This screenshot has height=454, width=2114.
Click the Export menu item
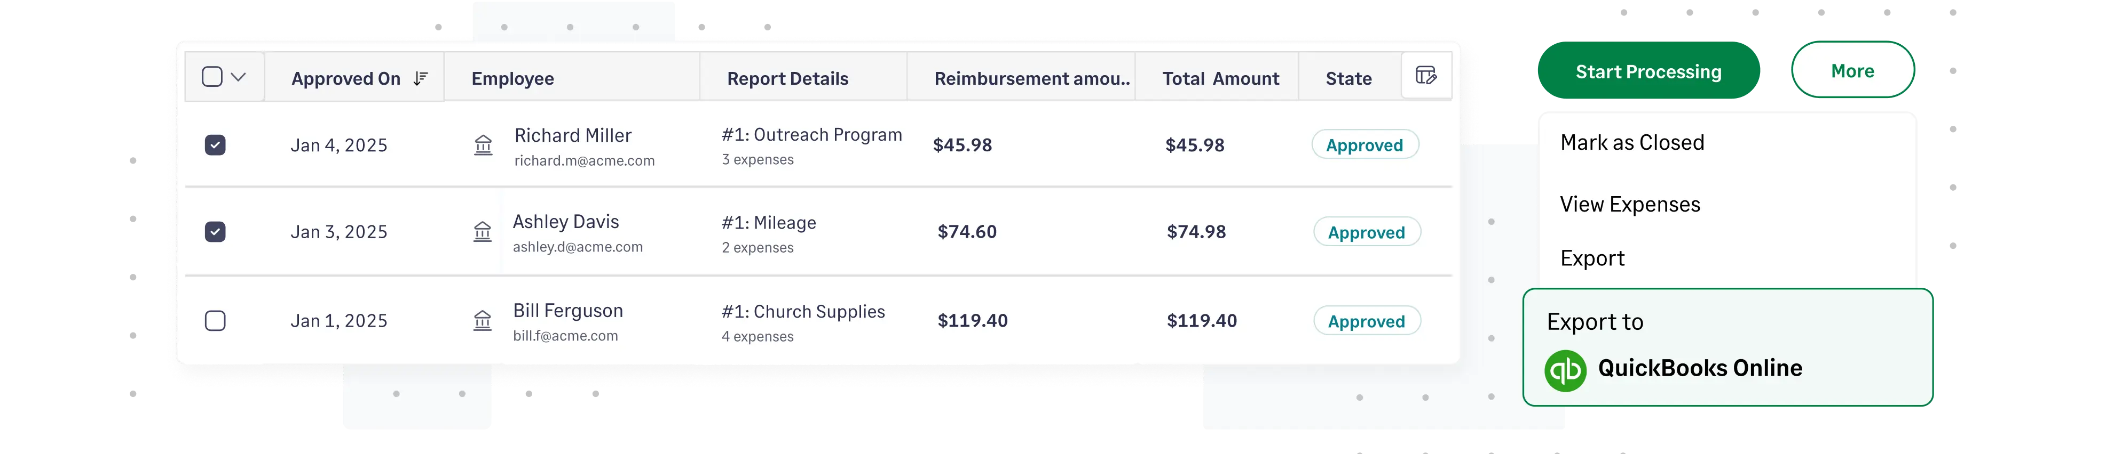[1592, 258]
